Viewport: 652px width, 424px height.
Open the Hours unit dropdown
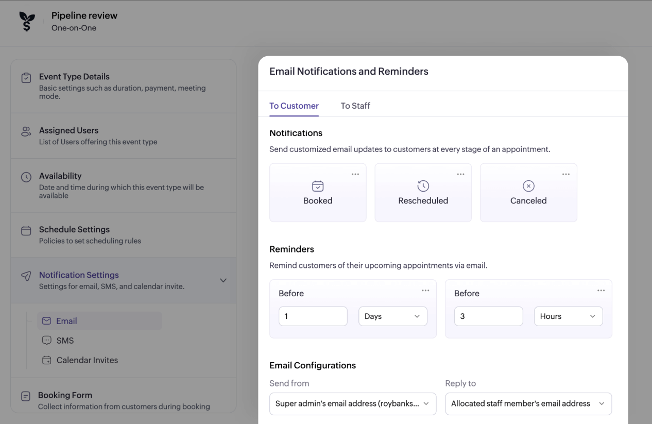pyautogui.click(x=568, y=316)
